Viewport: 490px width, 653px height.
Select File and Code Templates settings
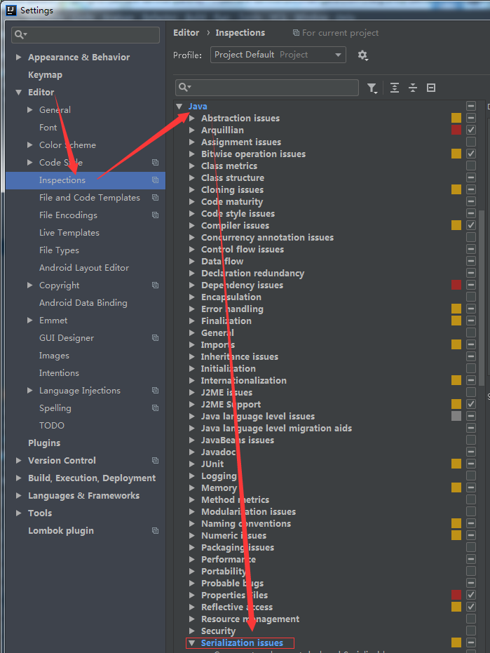89,198
